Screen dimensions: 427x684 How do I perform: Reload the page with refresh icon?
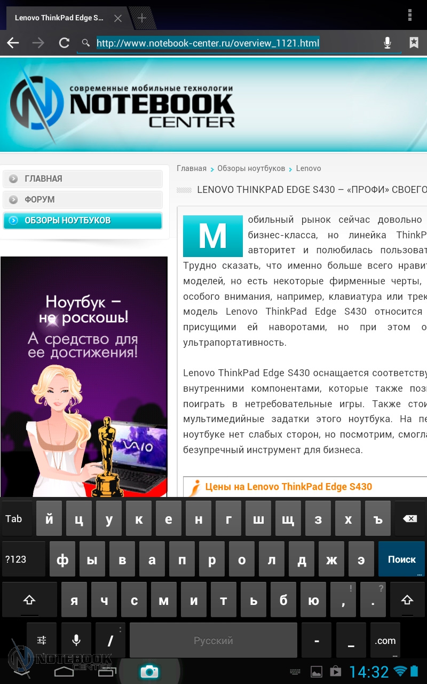(64, 43)
